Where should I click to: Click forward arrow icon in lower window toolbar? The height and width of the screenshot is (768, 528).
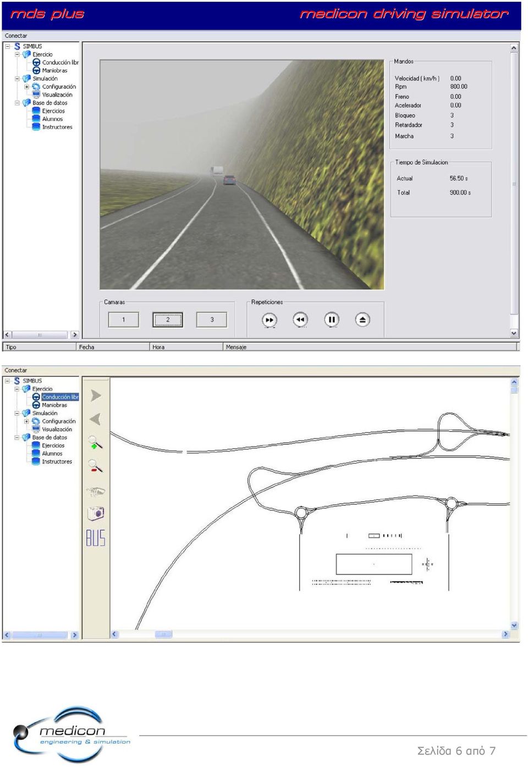tap(96, 395)
